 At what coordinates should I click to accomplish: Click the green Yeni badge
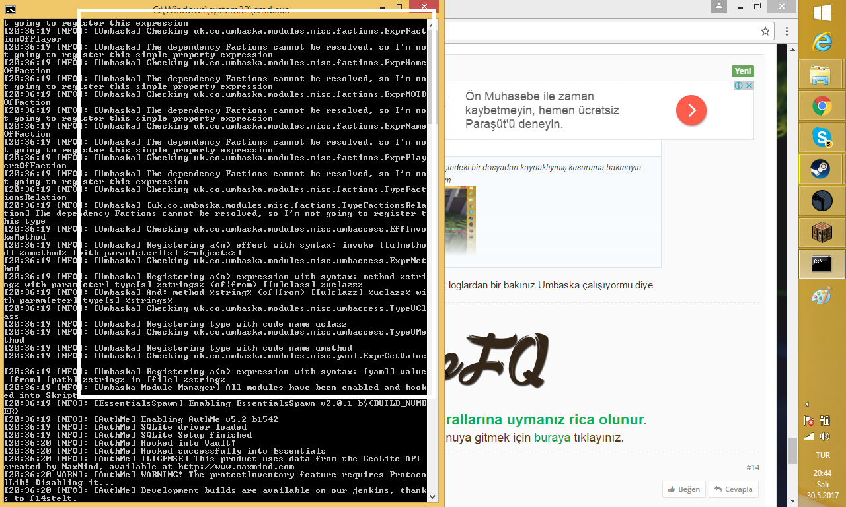[x=743, y=71]
